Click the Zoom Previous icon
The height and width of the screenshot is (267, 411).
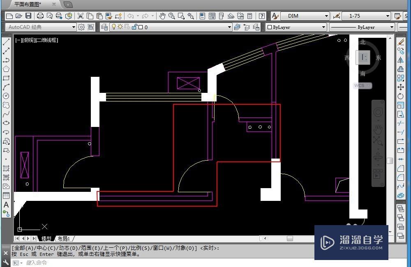point(191,16)
